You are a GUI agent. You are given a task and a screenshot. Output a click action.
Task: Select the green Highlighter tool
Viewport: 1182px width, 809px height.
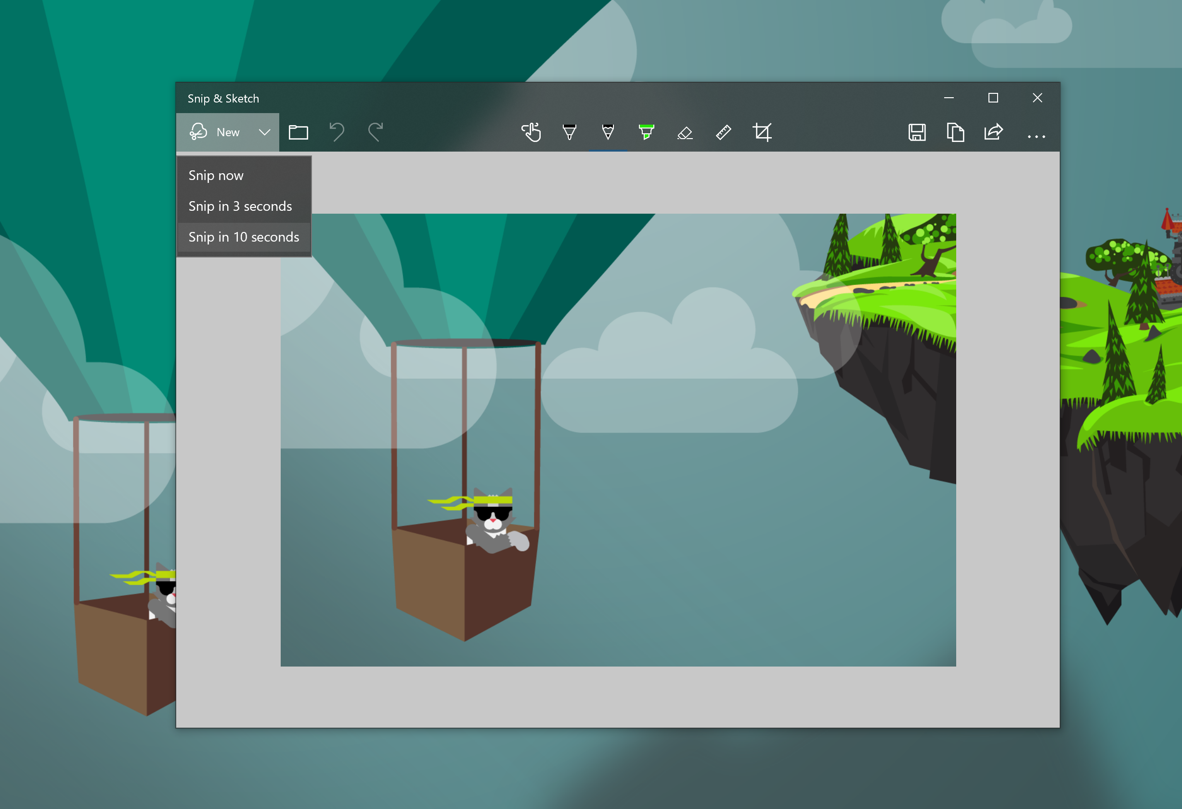[x=647, y=131]
